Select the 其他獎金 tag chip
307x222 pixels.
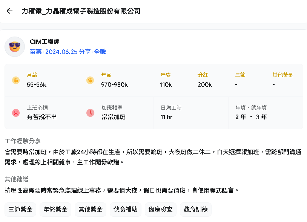pos(91,209)
